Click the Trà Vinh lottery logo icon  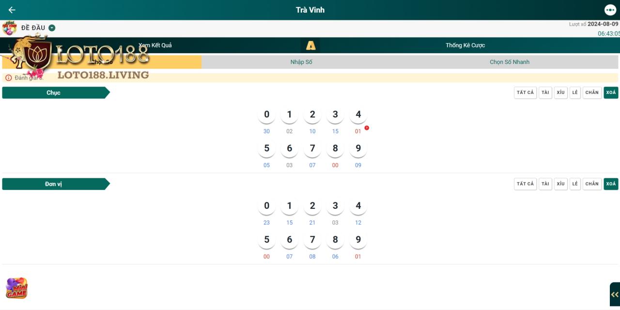point(9,28)
